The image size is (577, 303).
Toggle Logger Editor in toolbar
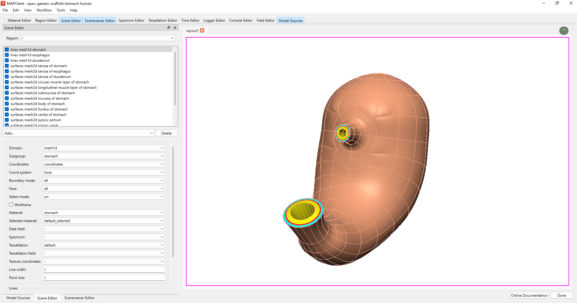(x=214, y=20)
